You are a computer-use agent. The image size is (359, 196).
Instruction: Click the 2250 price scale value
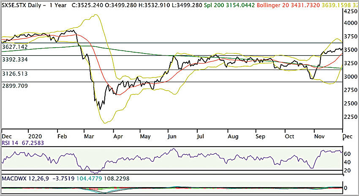pyautogui.click(x=351, y=117)
